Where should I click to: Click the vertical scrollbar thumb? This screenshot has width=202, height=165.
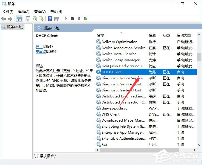pyautogui.click(x=199, y=57)
